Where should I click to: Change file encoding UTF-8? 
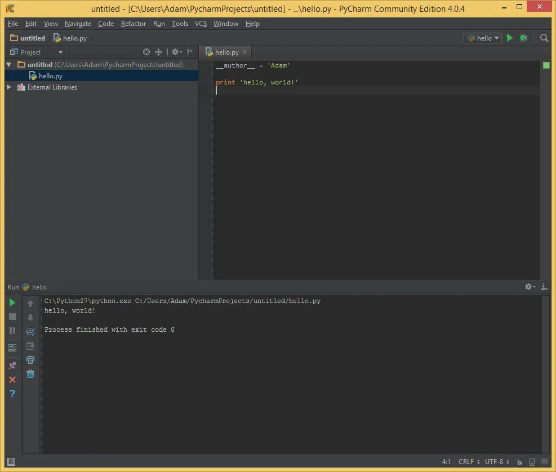(x=497, y=462)
